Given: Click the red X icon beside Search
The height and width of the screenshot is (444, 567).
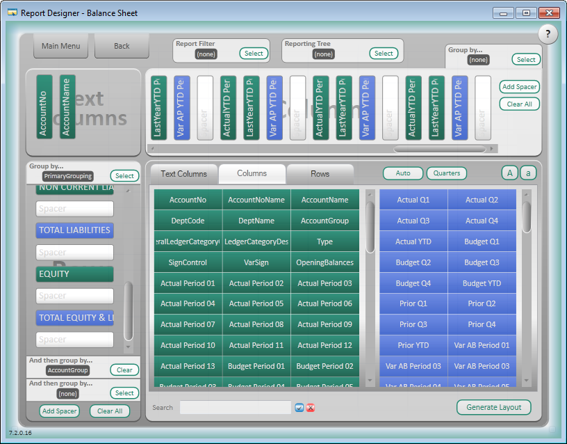Looking at the screenshot, I should 311,408.
